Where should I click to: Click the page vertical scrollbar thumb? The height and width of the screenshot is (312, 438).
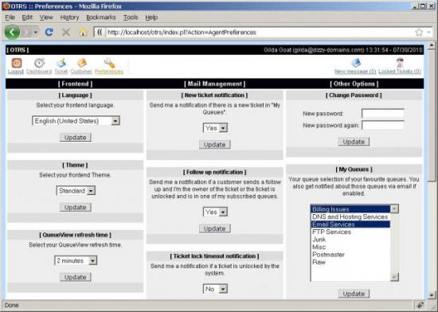(x=432, y=115)
